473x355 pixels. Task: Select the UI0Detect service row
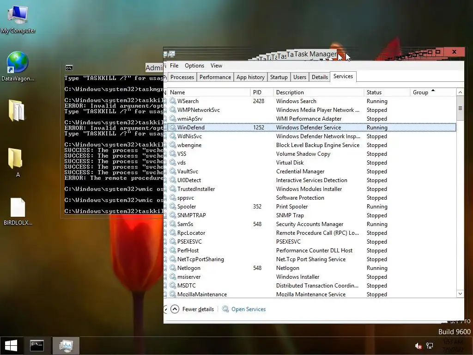(x=312, y=180)
